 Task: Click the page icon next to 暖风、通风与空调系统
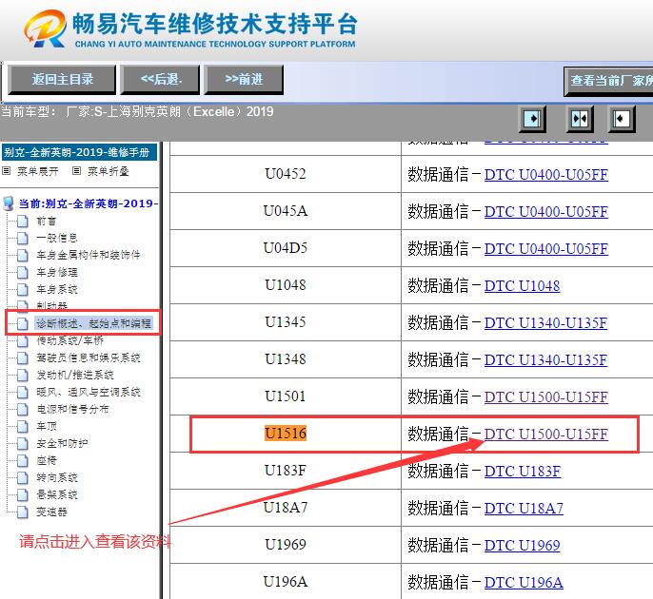click(x=23, y=393)
